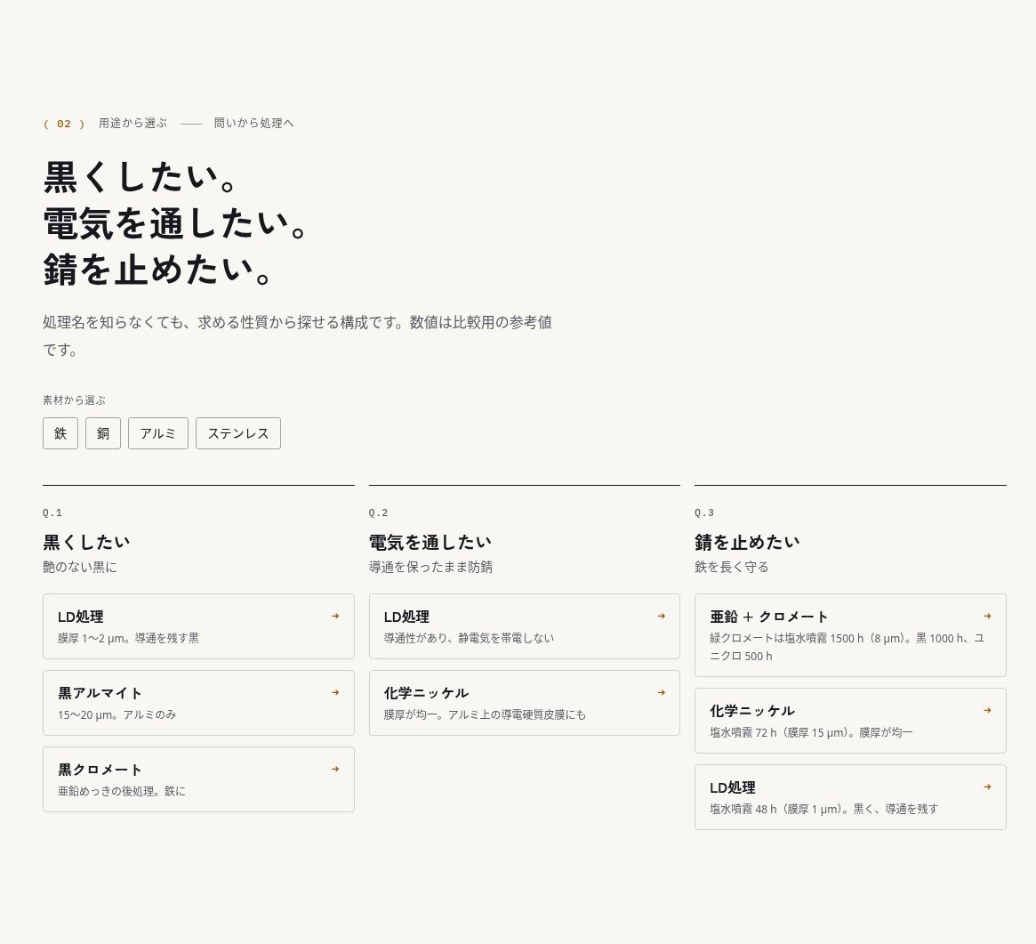Click the arrow on LD処理 card under 錆を止めたい
This screenshot has width=1036, height=944.
click(x=987, y=787)
